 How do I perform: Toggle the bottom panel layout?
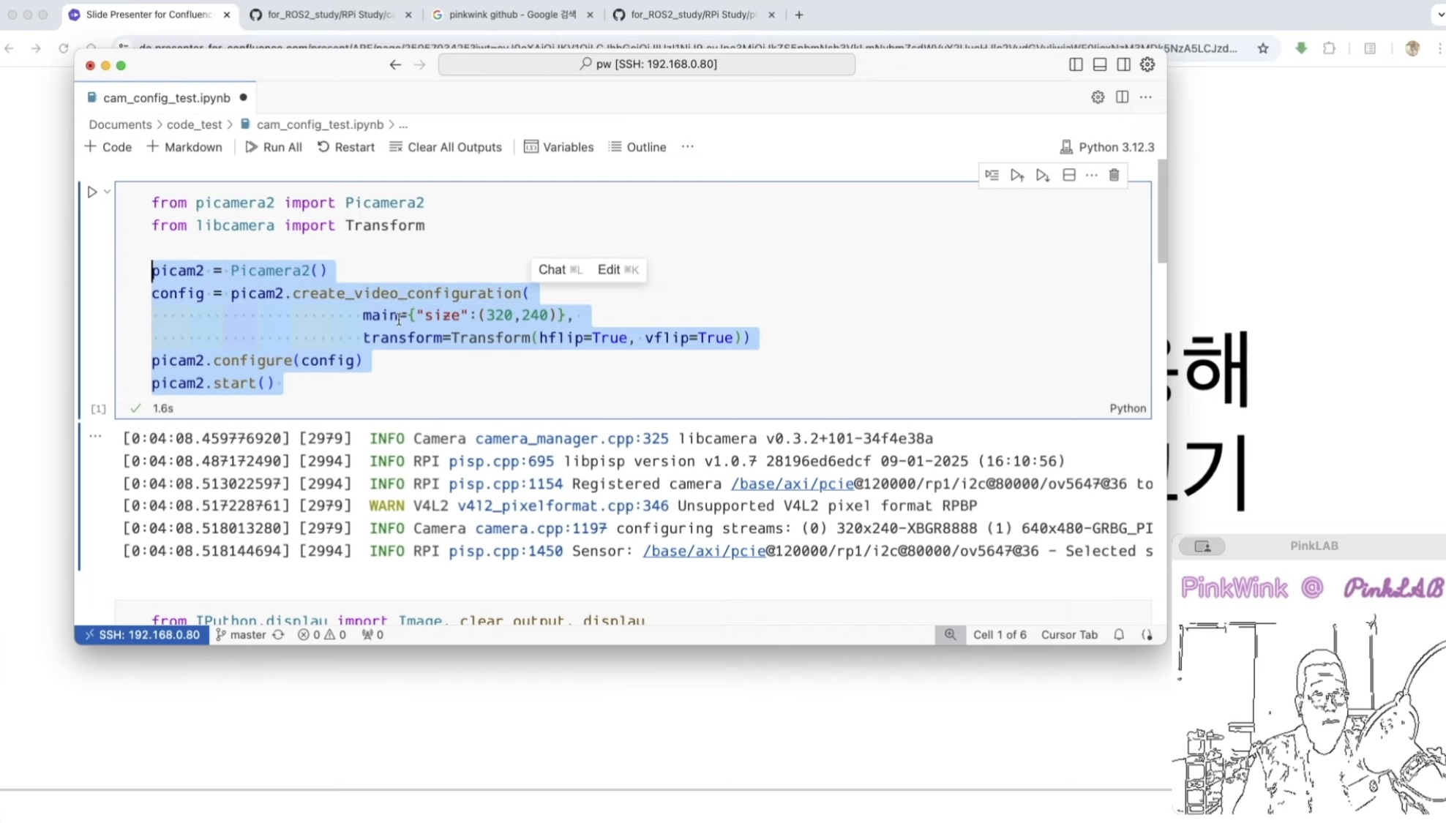(x=1099, y=64)
